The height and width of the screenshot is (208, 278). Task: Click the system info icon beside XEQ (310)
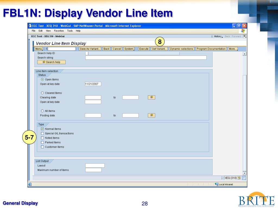click(x=239, y=178)
